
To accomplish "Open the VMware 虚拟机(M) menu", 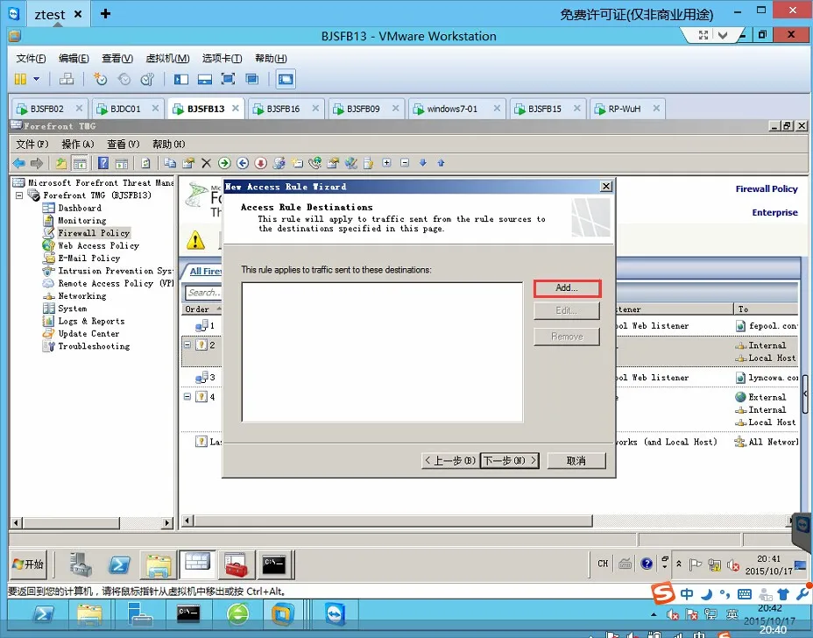I will point(167,58).
